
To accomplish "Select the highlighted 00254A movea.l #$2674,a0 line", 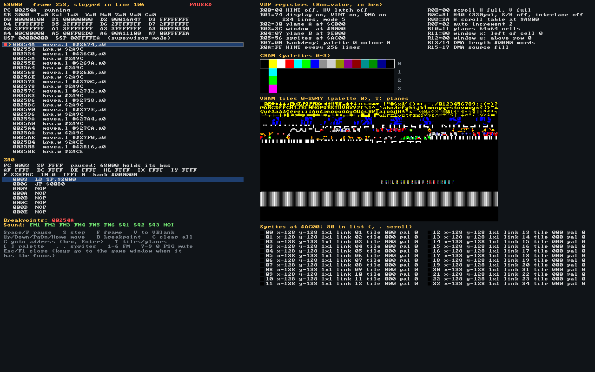I will pyautogui.click(x=123, y=45).
